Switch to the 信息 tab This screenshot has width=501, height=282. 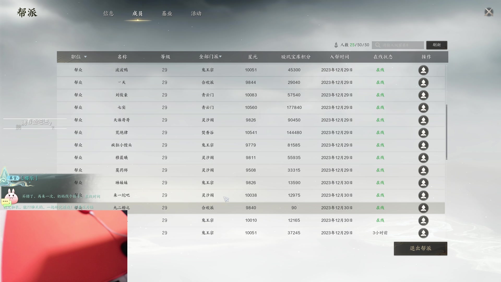click(109, 14)
